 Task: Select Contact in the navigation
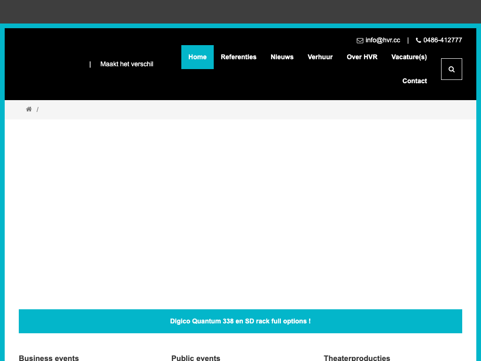pyautogui.click(x=414, y=81)
